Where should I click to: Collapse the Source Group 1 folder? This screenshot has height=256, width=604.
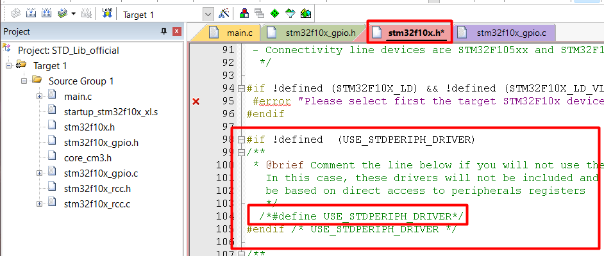pyautogui.click(x=24, y=81)
